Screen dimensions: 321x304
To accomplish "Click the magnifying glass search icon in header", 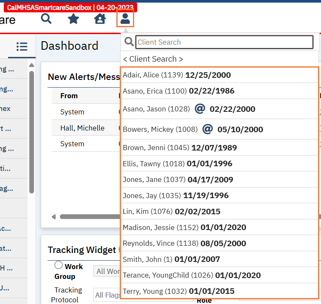I will pyautogui.click(x=46, y=19).
